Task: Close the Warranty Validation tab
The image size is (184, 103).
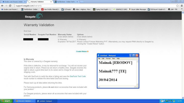Action: (x=51, y=2)
